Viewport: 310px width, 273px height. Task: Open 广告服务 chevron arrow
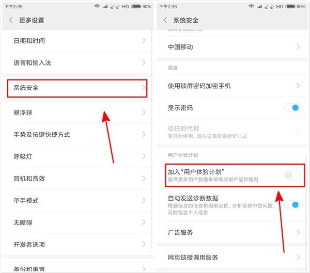click(298, 232)
